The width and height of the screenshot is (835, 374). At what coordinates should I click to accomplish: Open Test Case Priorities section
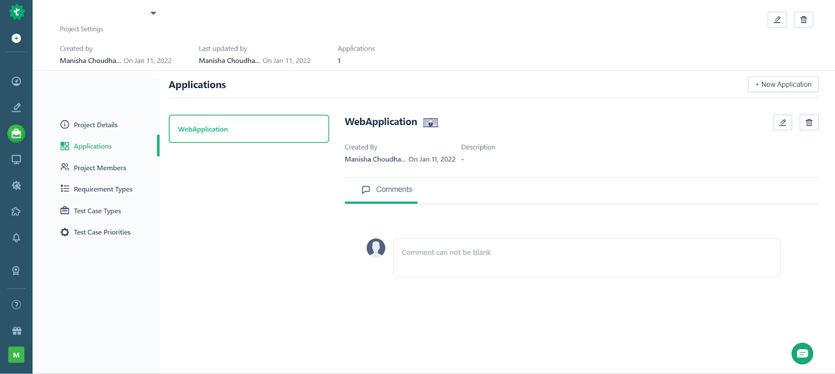95,232
